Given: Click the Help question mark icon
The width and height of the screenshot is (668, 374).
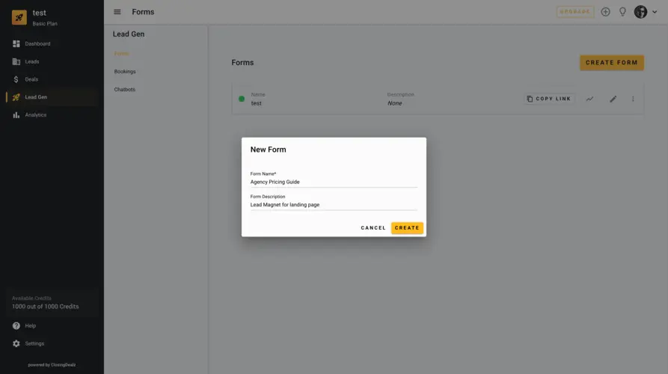Looking at the screenshot, I should (x=16, y=326).
